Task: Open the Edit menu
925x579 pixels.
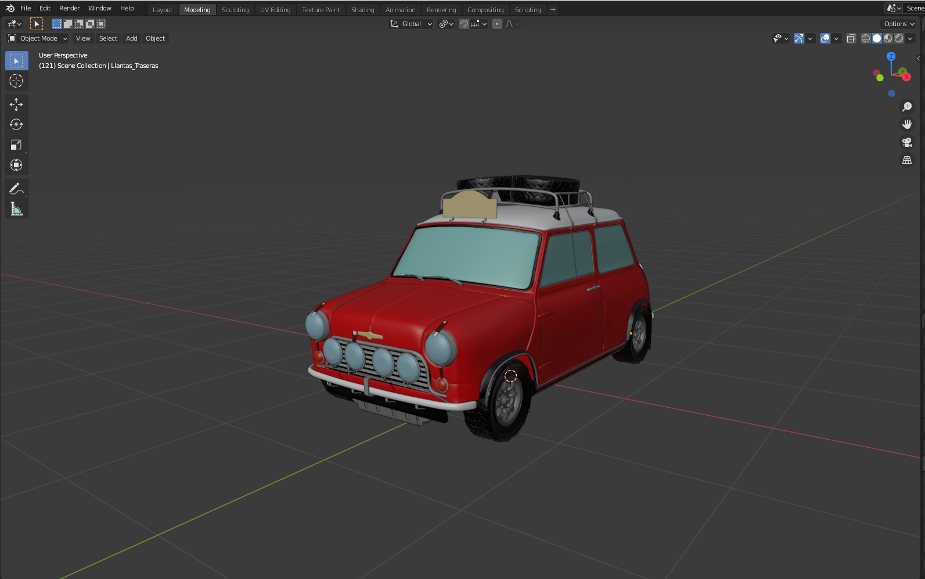Action: click(45, 8)
